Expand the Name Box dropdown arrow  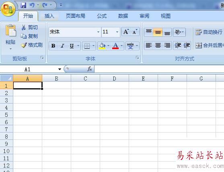point(60,69)
